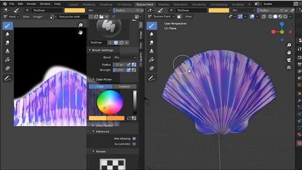Open shading options dropdown arrow
This screenshot has width=302, height=170.
tap(290, 17)
